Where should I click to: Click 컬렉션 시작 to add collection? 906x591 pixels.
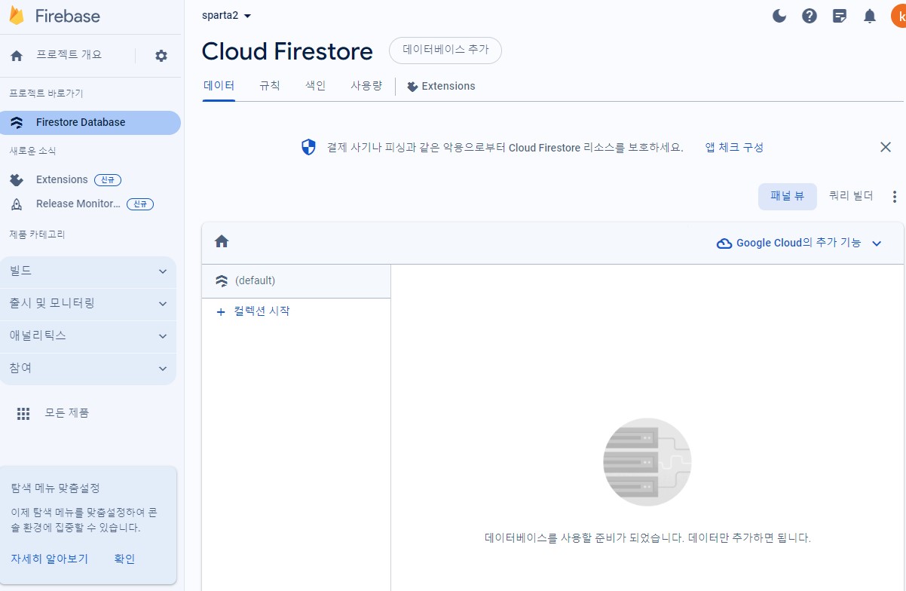pos(253,311)
